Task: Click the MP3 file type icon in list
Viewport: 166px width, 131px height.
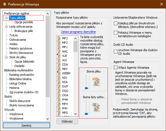Action: [59, 38]
